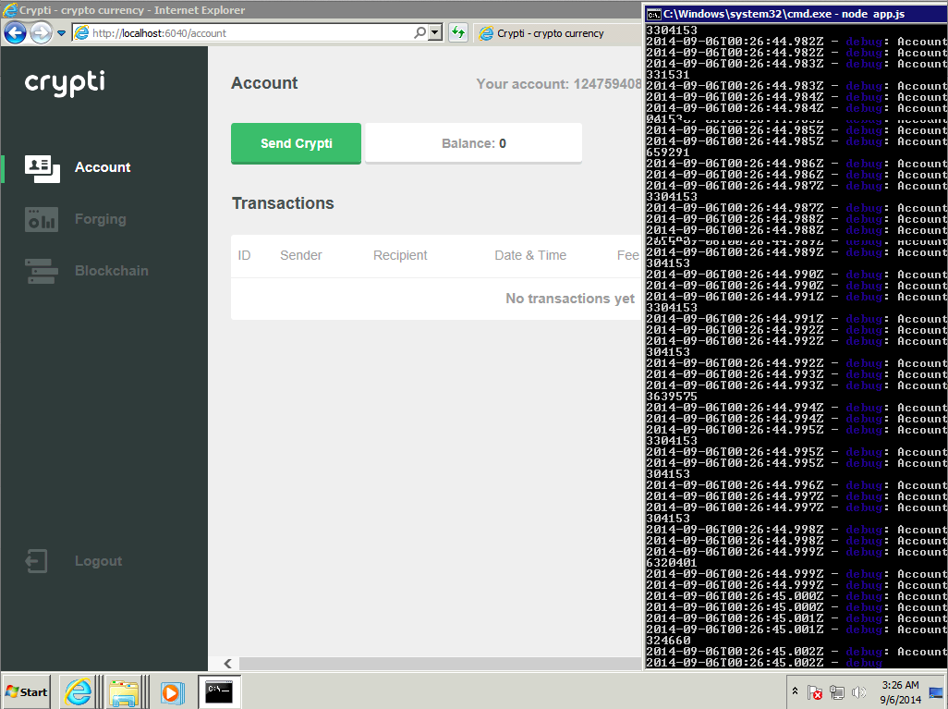Select Logout in the sidebar menu
The image size is (948, 709).
tap(99, 561)
